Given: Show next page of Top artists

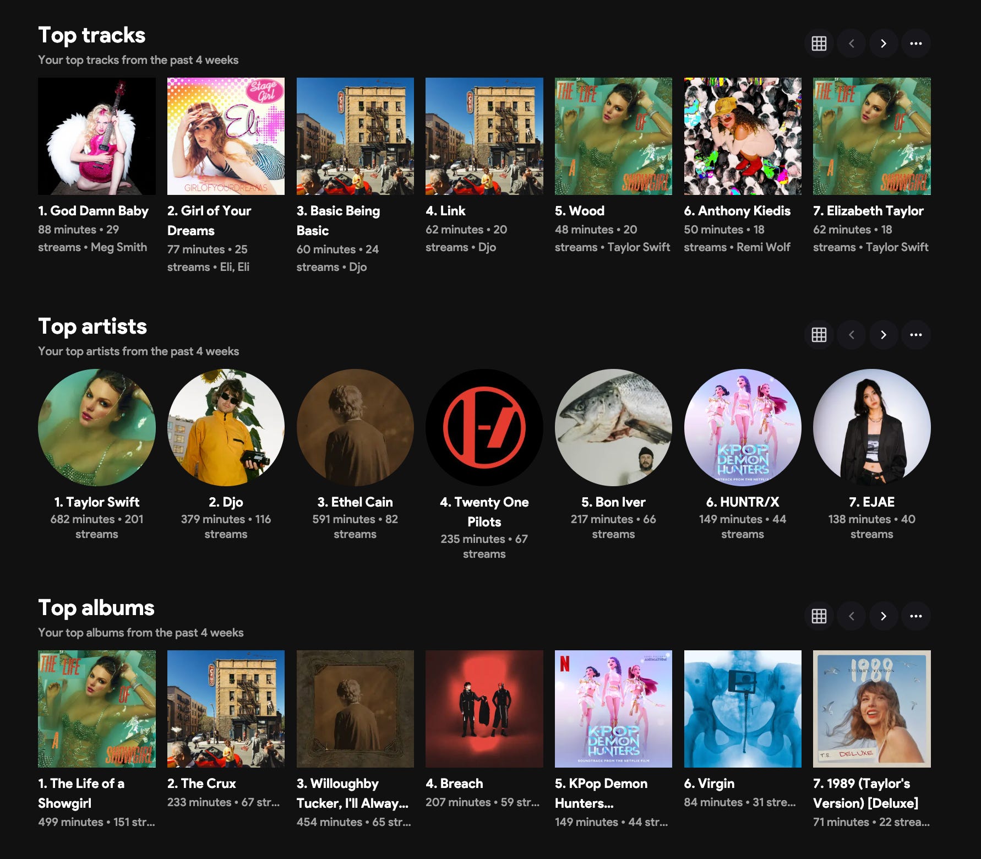Looking at the screenshot, I should pos(884,335).
